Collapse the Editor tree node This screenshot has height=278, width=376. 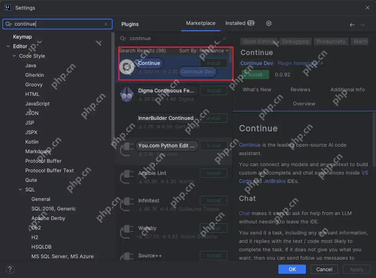8,47
